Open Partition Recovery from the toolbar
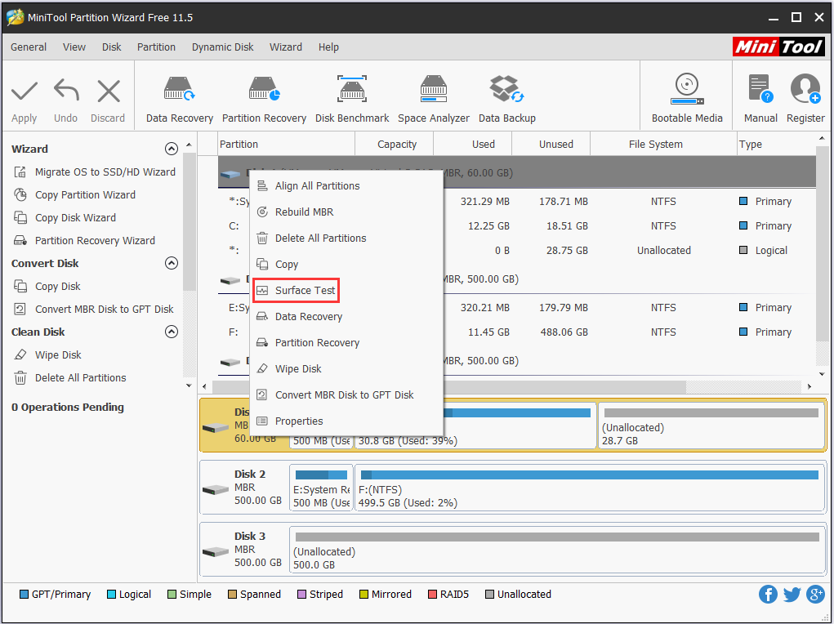The height and width of the screenshot is (624, 834). point(264,99)
